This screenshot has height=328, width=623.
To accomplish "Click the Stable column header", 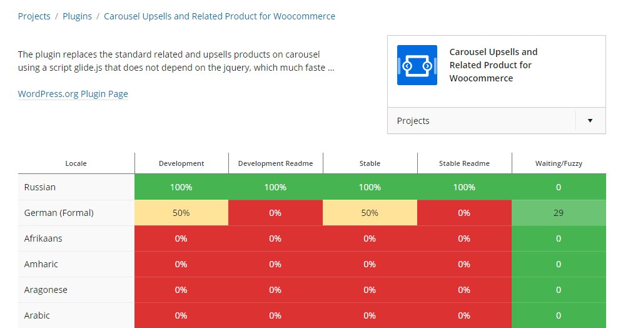I will pyautogui.click(x=370, y=163).
